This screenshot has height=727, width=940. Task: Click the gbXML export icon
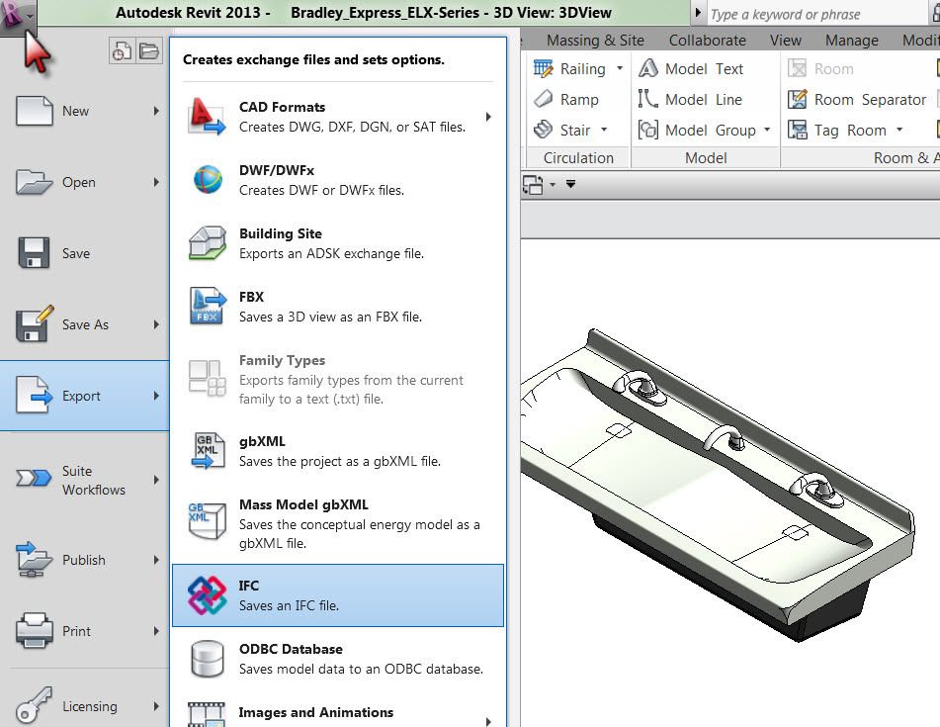[x=208, y=450]
